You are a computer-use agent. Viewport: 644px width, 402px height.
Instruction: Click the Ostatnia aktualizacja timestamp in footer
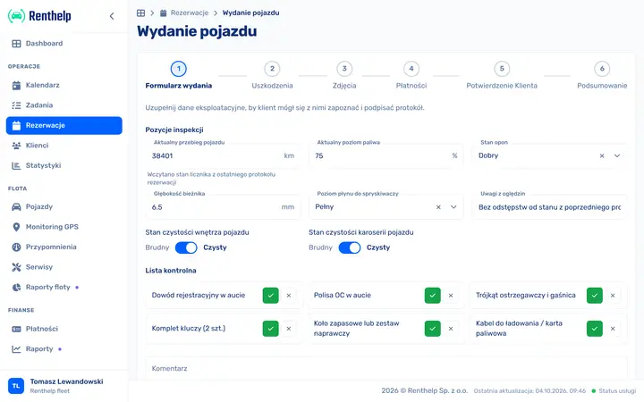click(x=530, y=391)
